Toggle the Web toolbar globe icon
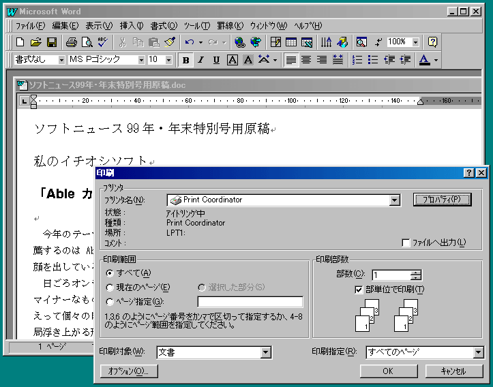Screen dimensions: 493x387 point(256,42)
